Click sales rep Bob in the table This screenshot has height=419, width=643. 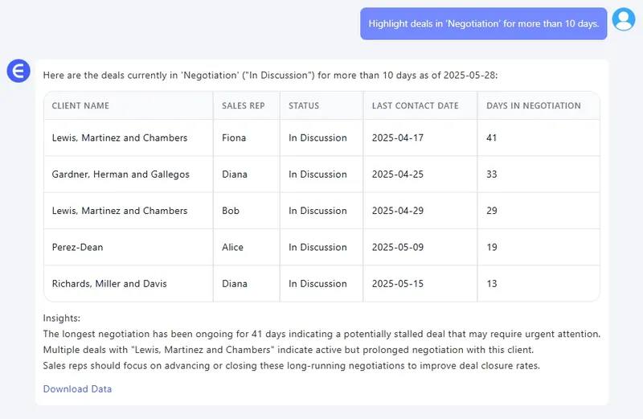tap(231, 211)
